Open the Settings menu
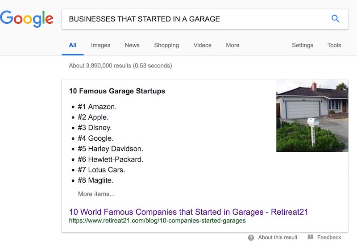 click(x=303, y=45)
